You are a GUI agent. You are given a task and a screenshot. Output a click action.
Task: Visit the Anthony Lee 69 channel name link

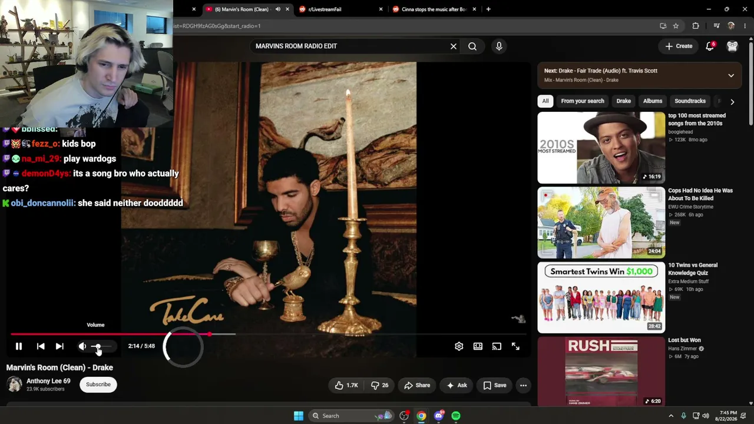(48, 381)
